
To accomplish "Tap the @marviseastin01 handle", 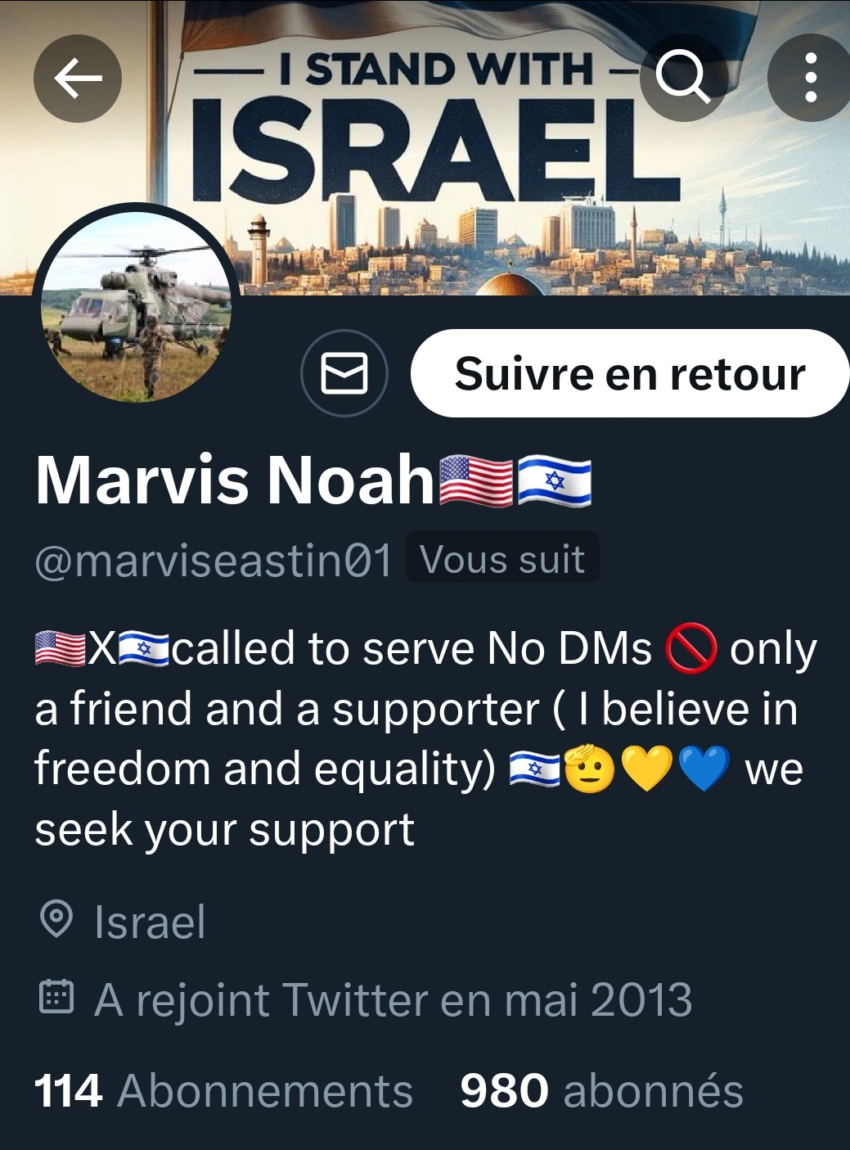I will 214,561.
